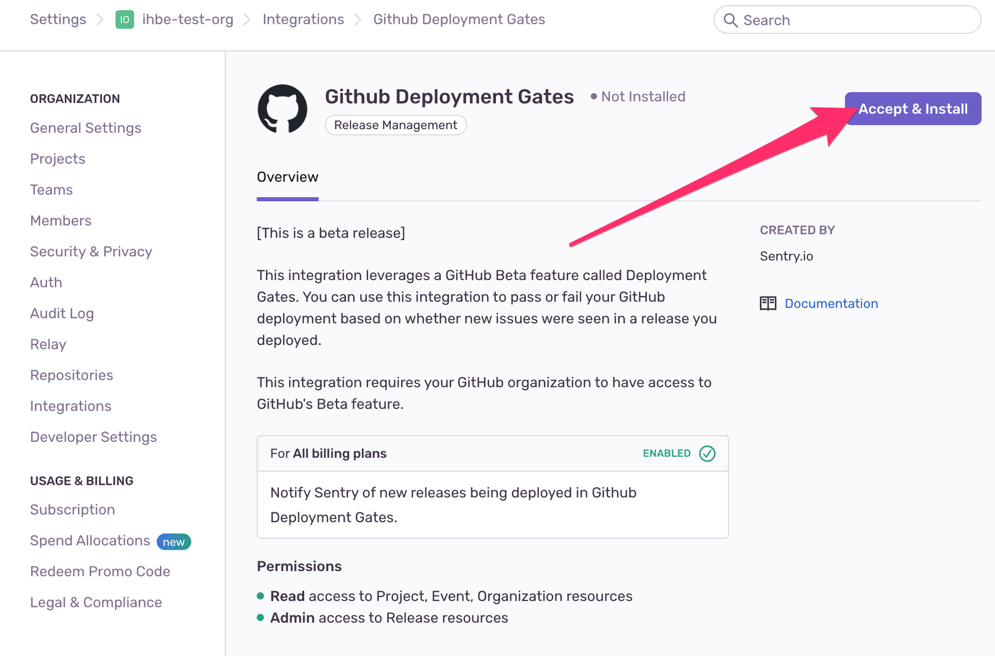This screenshot has height=656, width=995.
Task: Open Security & Privacy settings
Action: pos(91,252)
